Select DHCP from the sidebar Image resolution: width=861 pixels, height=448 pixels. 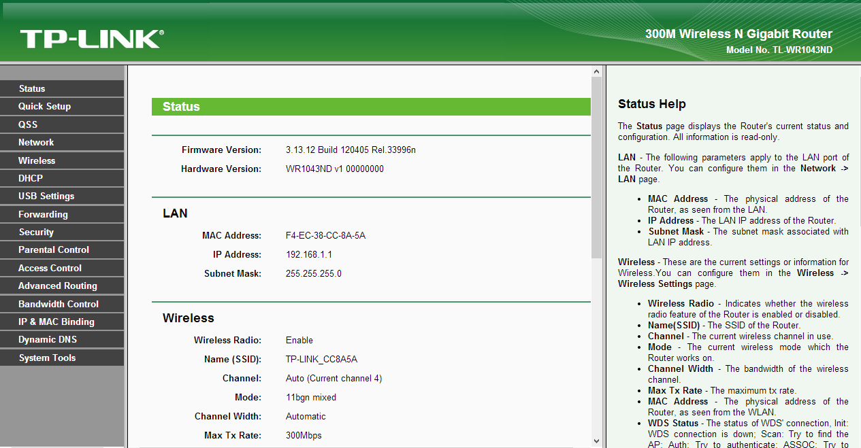pos(62,178)
